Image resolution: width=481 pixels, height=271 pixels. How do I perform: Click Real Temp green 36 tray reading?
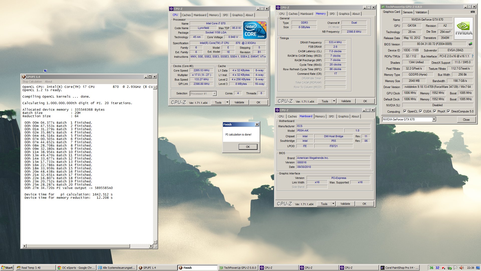click(x=431, y=268)
